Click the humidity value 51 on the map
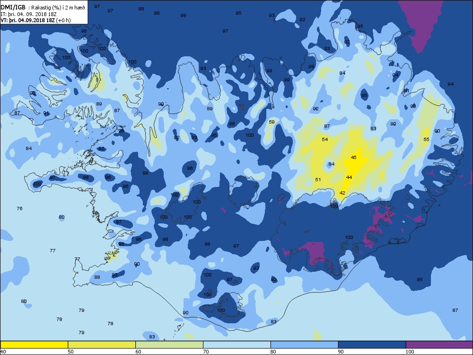 tap(318, 179)
